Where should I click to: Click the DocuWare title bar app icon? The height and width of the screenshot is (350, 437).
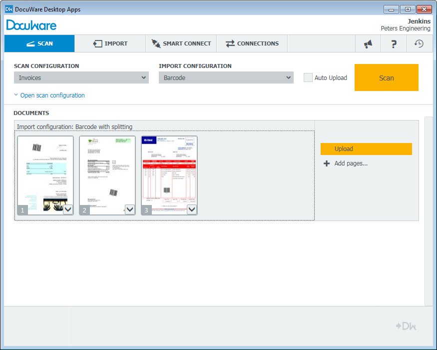[8, 9]
